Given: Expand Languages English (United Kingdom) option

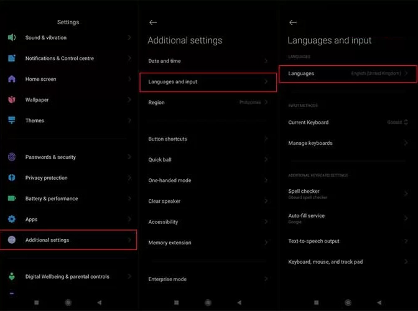Looking at the screenshot, I should 379,73.
